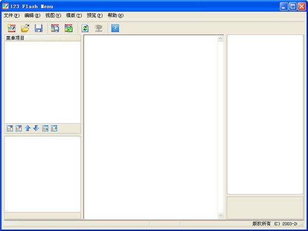Click the green refresh preview icon

pyautogui.click(x=85, y=28)
